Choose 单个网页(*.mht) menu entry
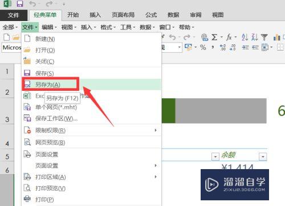This screenshot has height=206, width=285. (91, 107)
